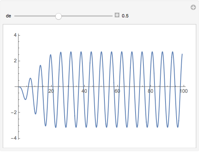Click x-axis tick label 100

[x=184, y=91]
